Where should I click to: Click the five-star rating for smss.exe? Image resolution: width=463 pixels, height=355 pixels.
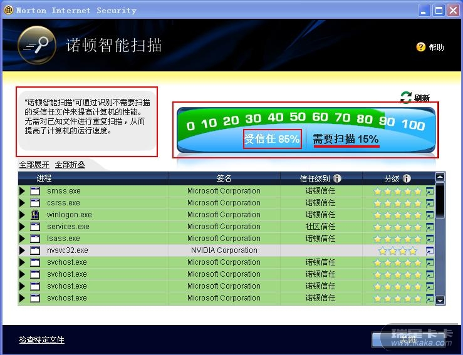(x=397, y=192)
